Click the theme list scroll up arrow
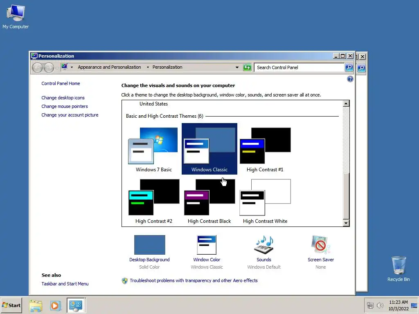This screenshot has height=314, width=419. (x=346, y=103)
